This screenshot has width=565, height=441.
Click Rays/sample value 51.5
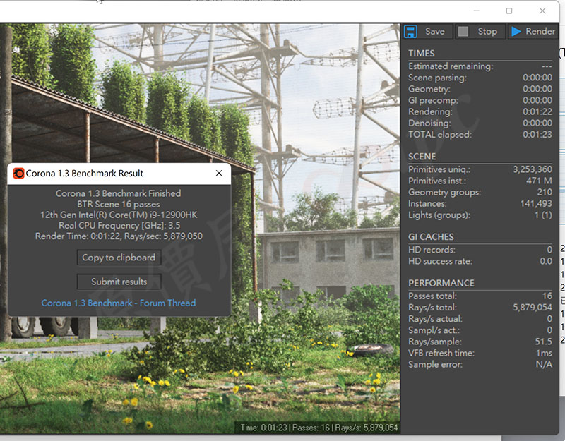tap(543, 342)
